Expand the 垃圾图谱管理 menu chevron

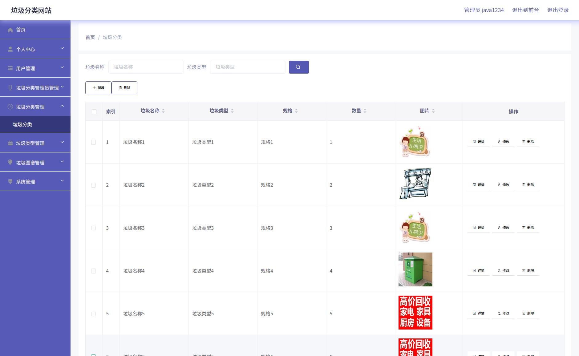pyautogui.click(x=62, y=161)
